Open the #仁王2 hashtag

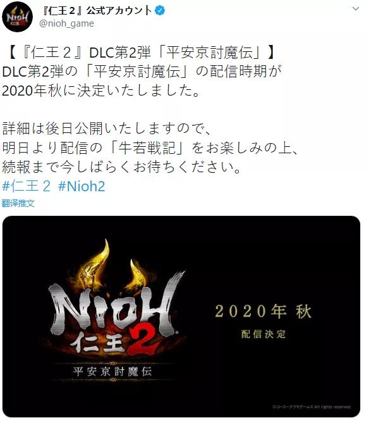26,186
